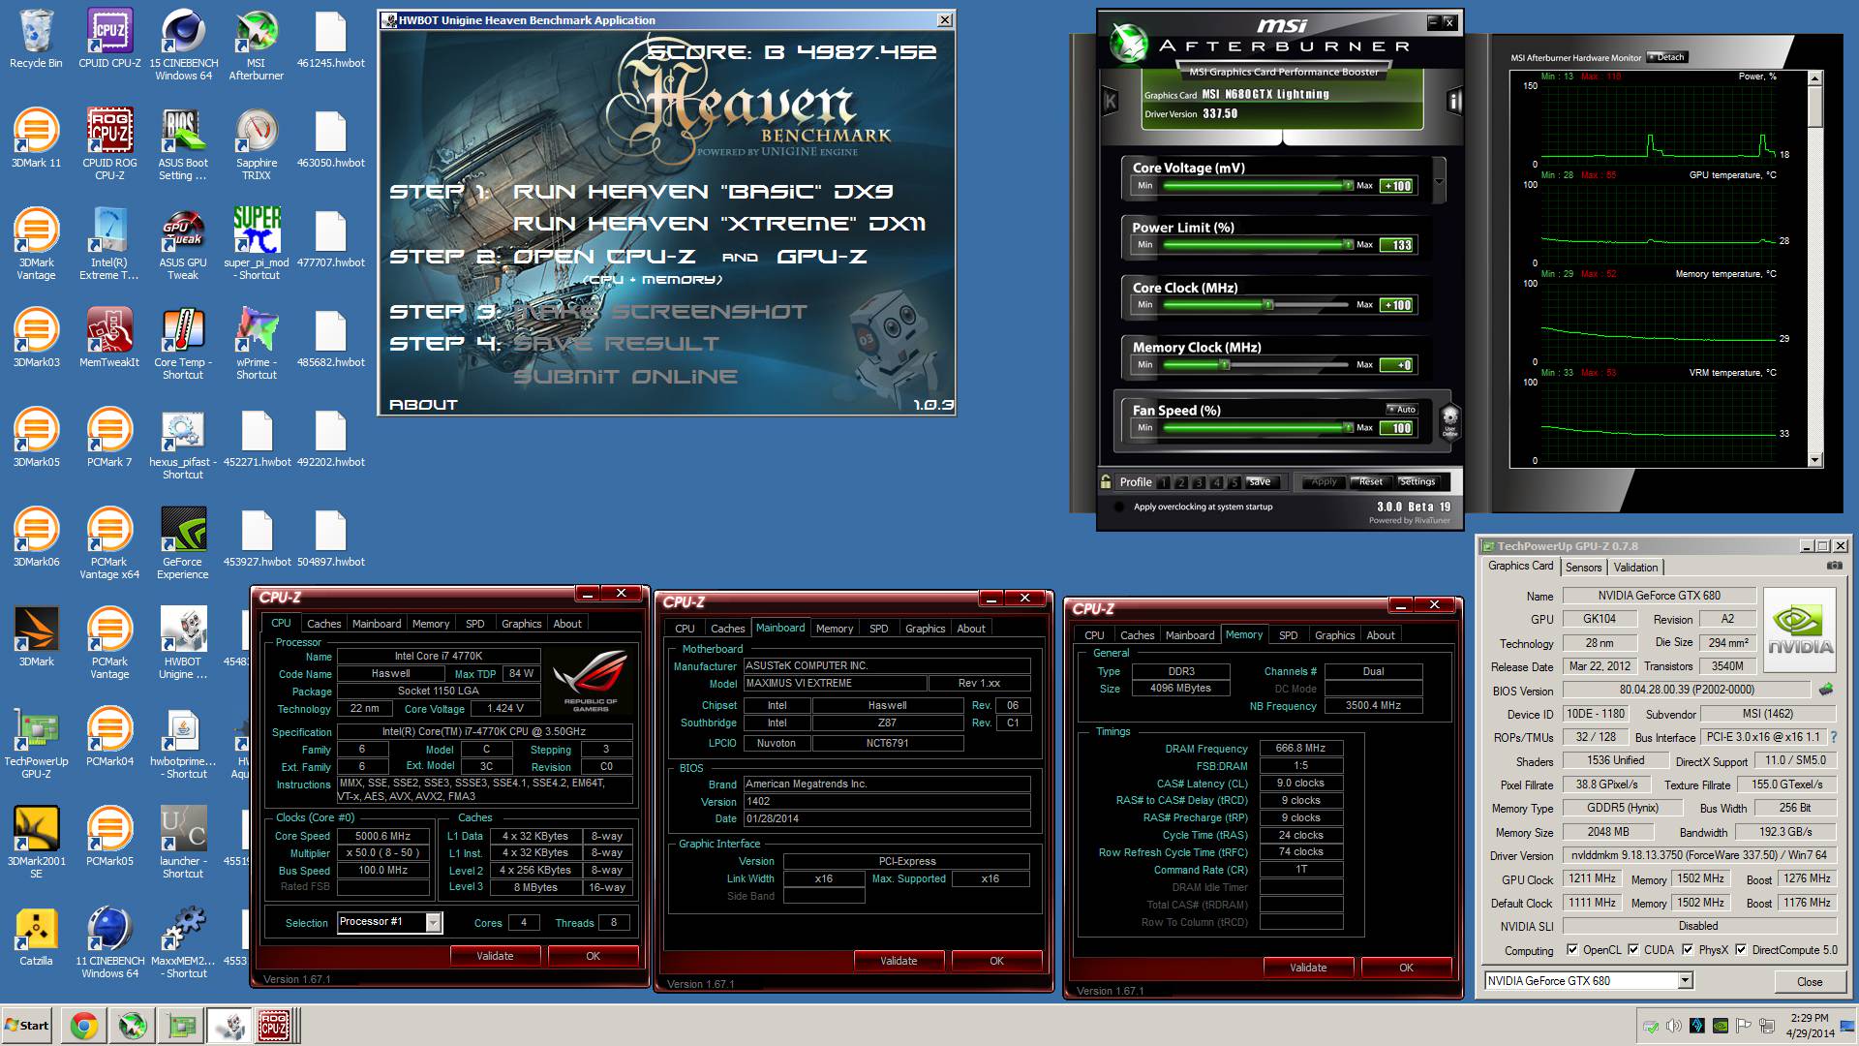Open ASUS Boot Setting desktop icon

[x=183, y=143]
